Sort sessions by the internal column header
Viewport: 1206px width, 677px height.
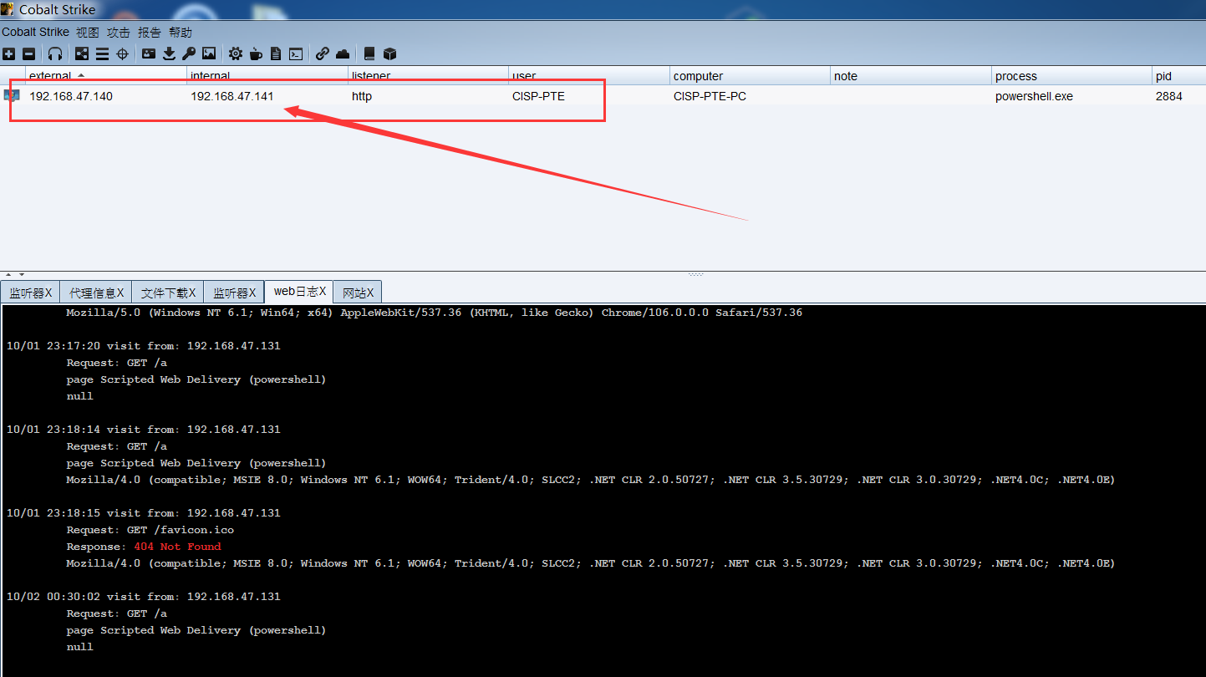coord(267,75)
